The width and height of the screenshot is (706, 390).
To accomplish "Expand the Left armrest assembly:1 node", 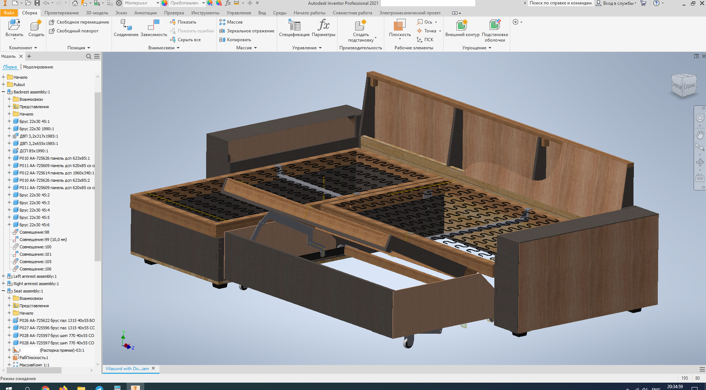I will point(3,276).
